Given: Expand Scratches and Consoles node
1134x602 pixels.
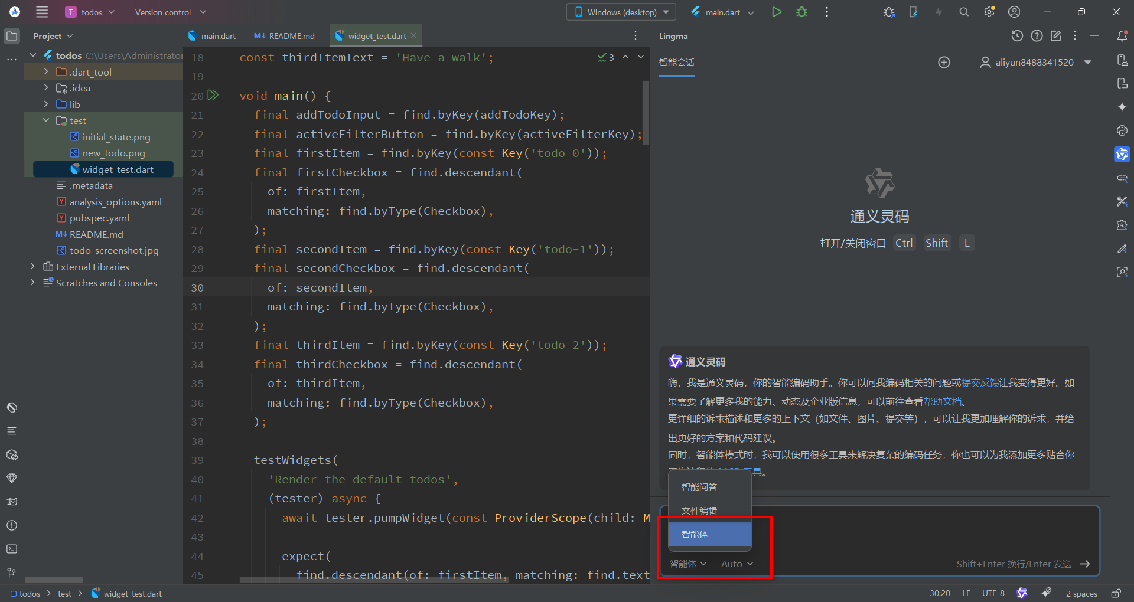Looking at the screenshot, I should tap(33, 283).
